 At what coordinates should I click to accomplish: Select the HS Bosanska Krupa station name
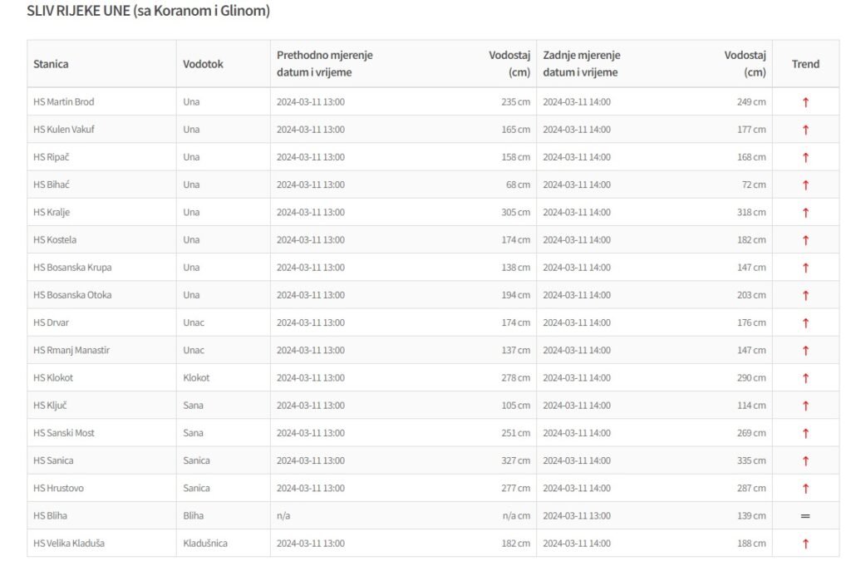(x=72, y=268)
